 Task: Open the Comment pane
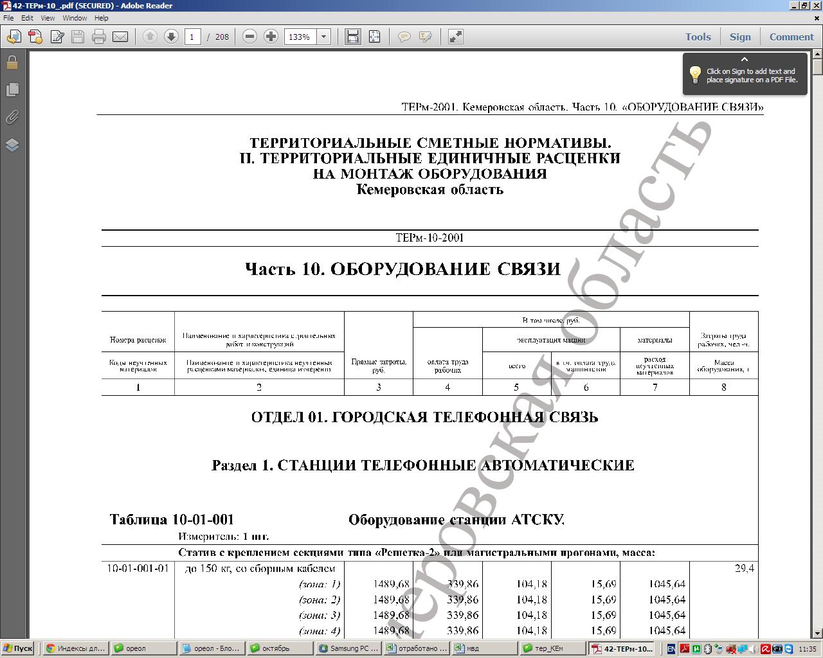[x=791, y=37]
